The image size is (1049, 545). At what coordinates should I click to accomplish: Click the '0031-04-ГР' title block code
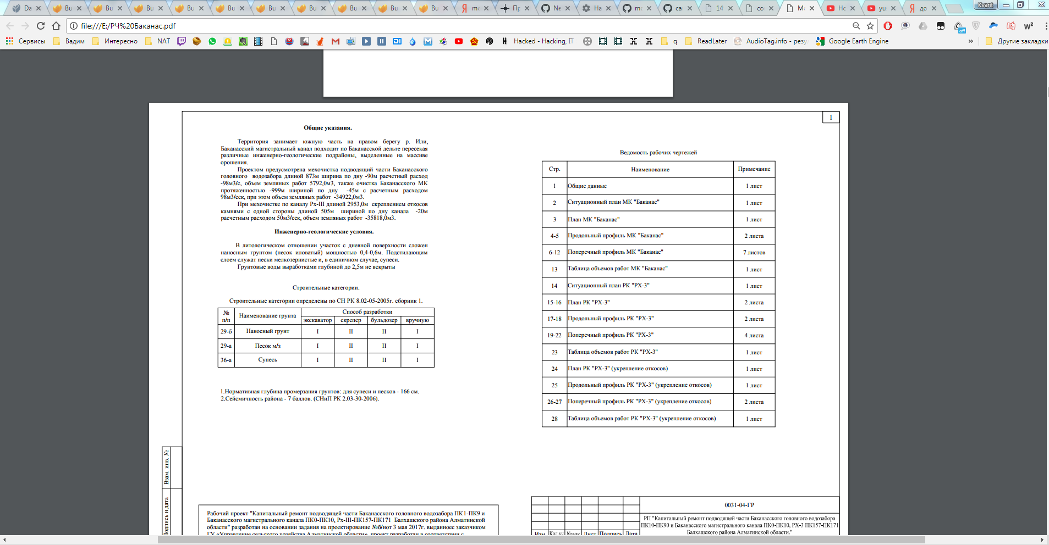(739, 505)
